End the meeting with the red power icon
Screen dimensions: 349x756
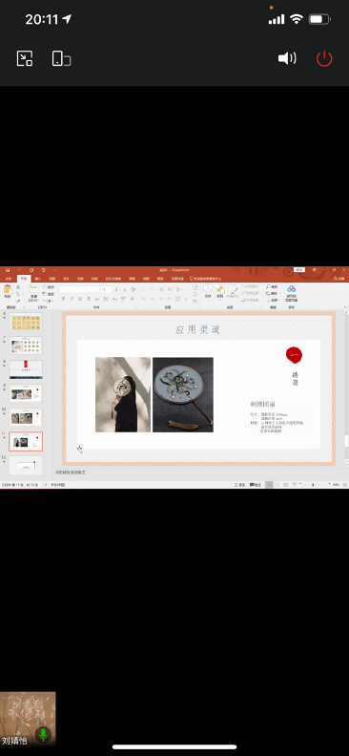(x=324, y=59)
